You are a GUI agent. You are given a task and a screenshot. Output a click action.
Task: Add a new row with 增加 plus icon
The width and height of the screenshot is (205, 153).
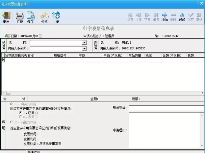[x=165, y=17]
